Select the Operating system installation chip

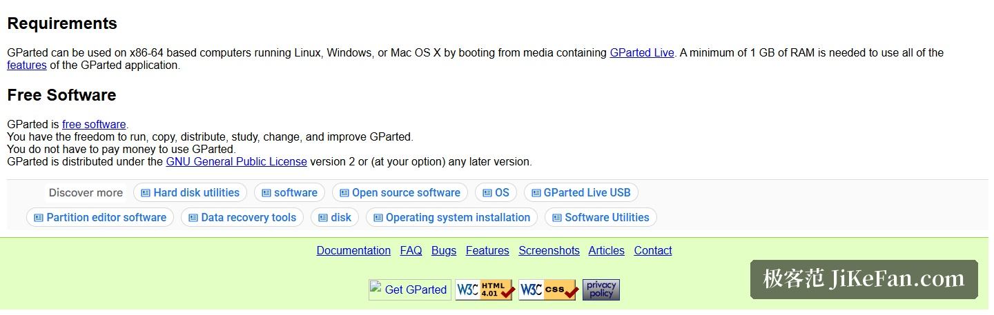(451, 218)
